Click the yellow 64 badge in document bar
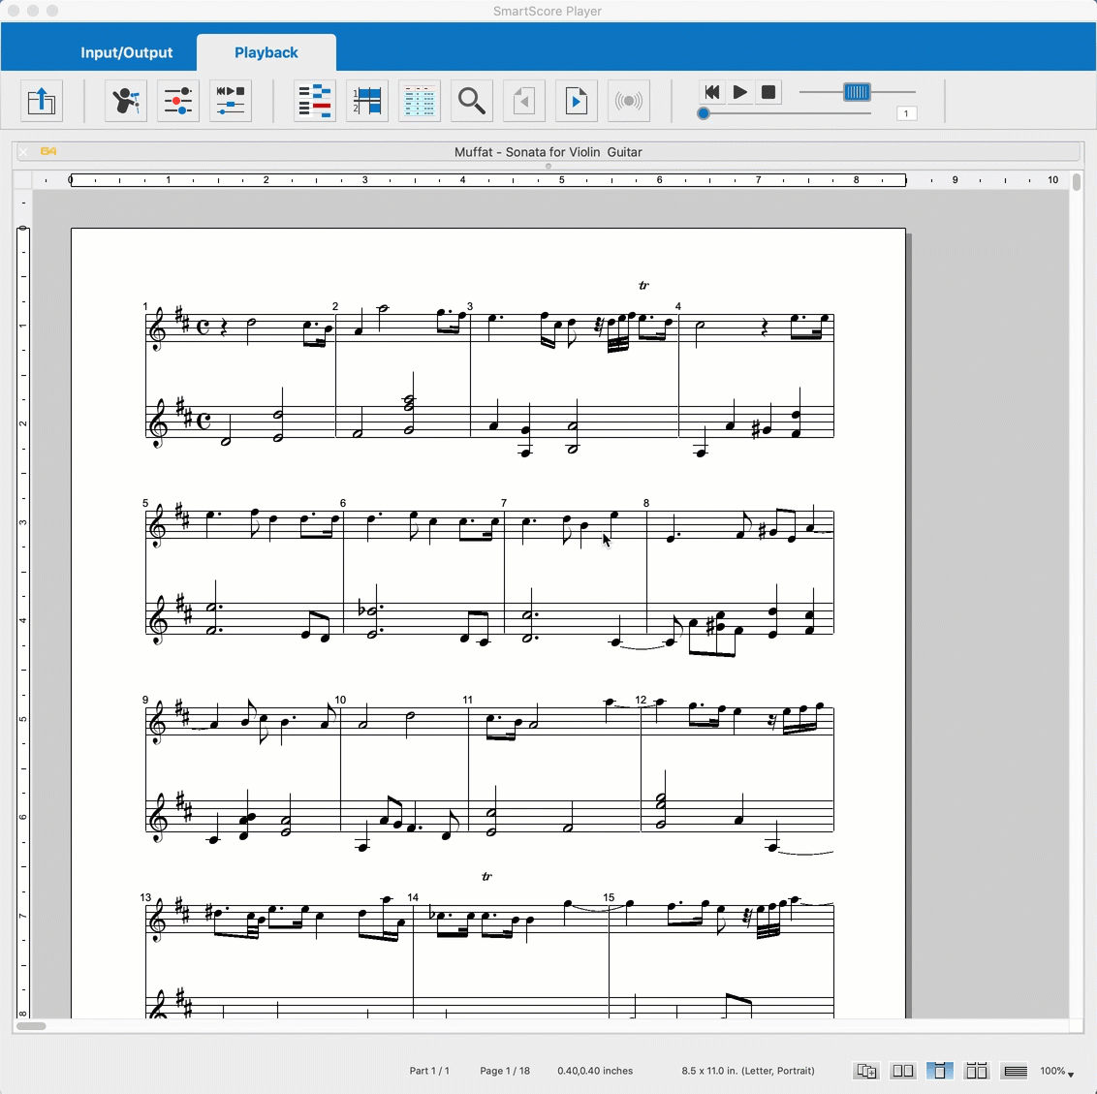 48,151
